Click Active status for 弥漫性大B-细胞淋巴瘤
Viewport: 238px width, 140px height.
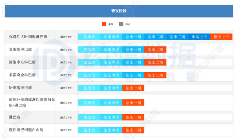66,37
